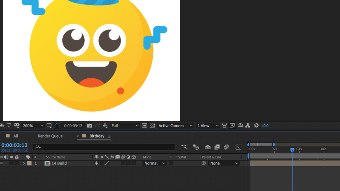340x191 pixels.
Task: Open the 200% magnification dropdown
Action: (33, 126)
